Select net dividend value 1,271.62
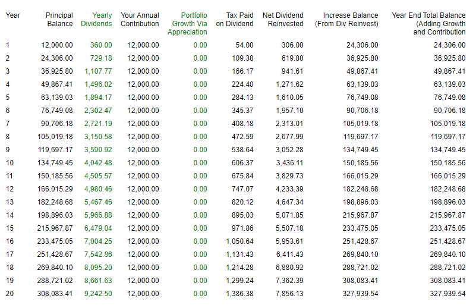 [289, 84]
